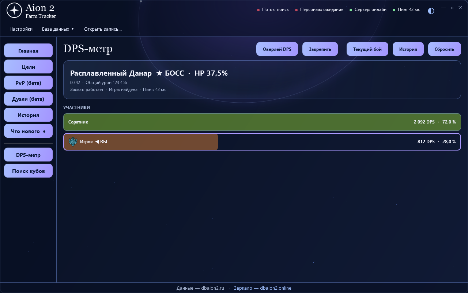The width and height of the screenshot is (468, 293).
Task: Select the Игрок ВЫ participant bar
Action: (262, 142)
